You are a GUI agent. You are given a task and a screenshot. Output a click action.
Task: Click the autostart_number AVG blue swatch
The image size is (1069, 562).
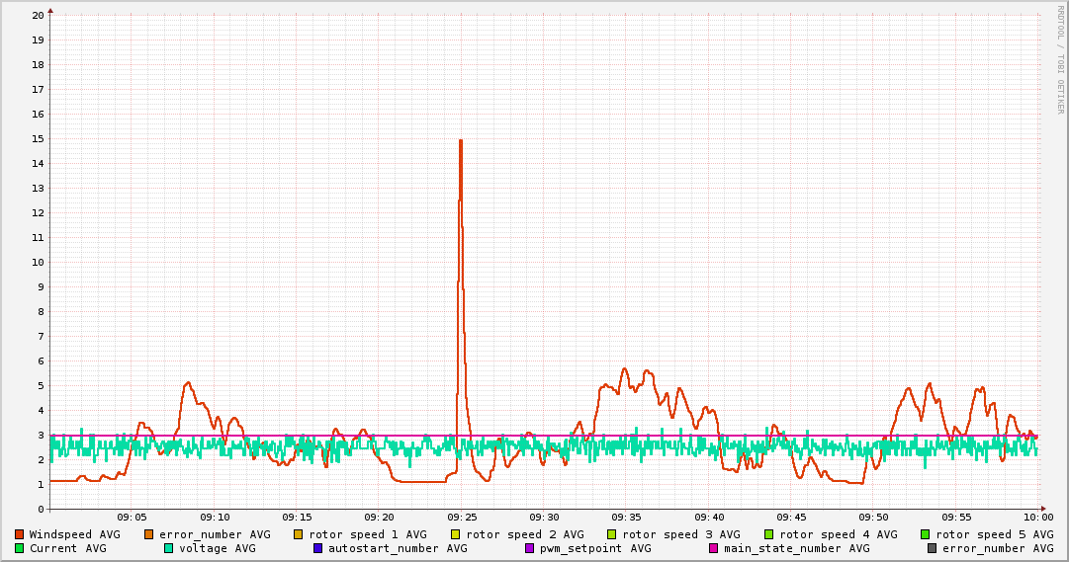317,548
